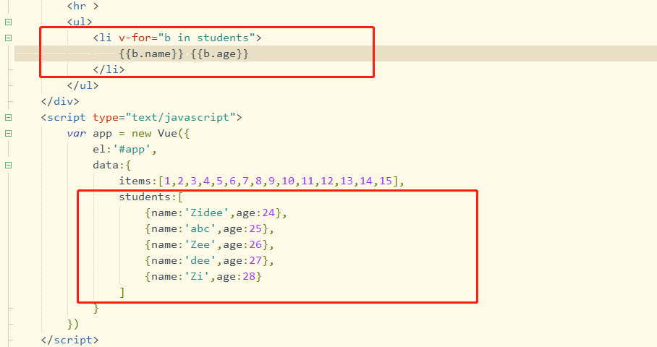
Task: Click the 'Zidee' student name
Action: (206, 213)
